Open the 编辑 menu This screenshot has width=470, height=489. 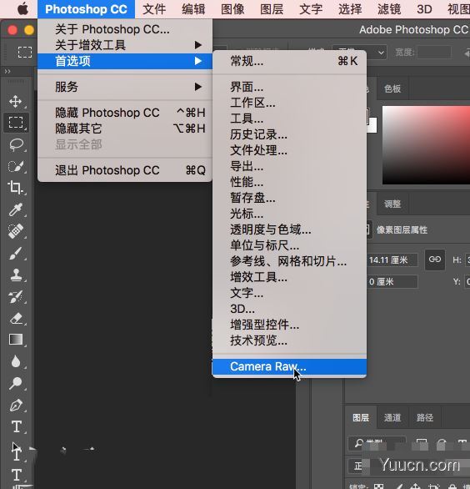pos(193,9)
